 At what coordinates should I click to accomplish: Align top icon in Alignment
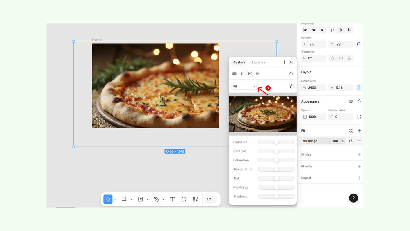point(333,30)
